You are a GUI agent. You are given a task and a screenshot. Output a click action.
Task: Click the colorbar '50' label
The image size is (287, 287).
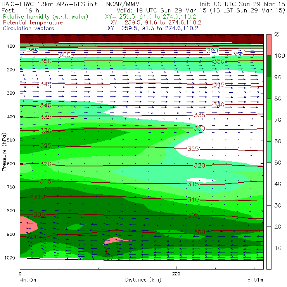(278, 163)
